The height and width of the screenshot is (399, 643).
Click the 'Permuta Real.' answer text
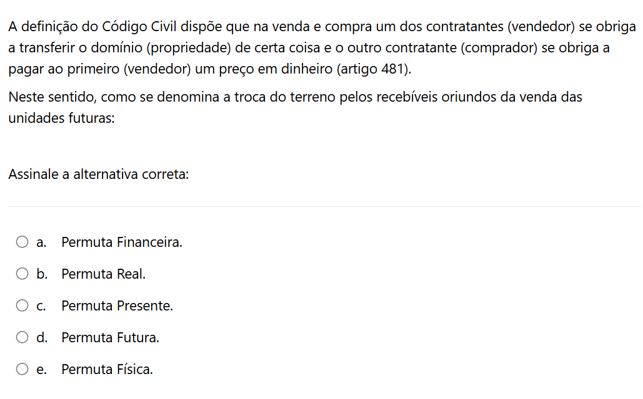[x=103, y=274]
